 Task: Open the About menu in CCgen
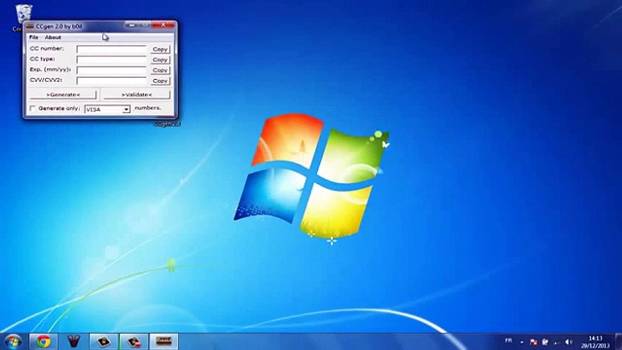(53, 37)
